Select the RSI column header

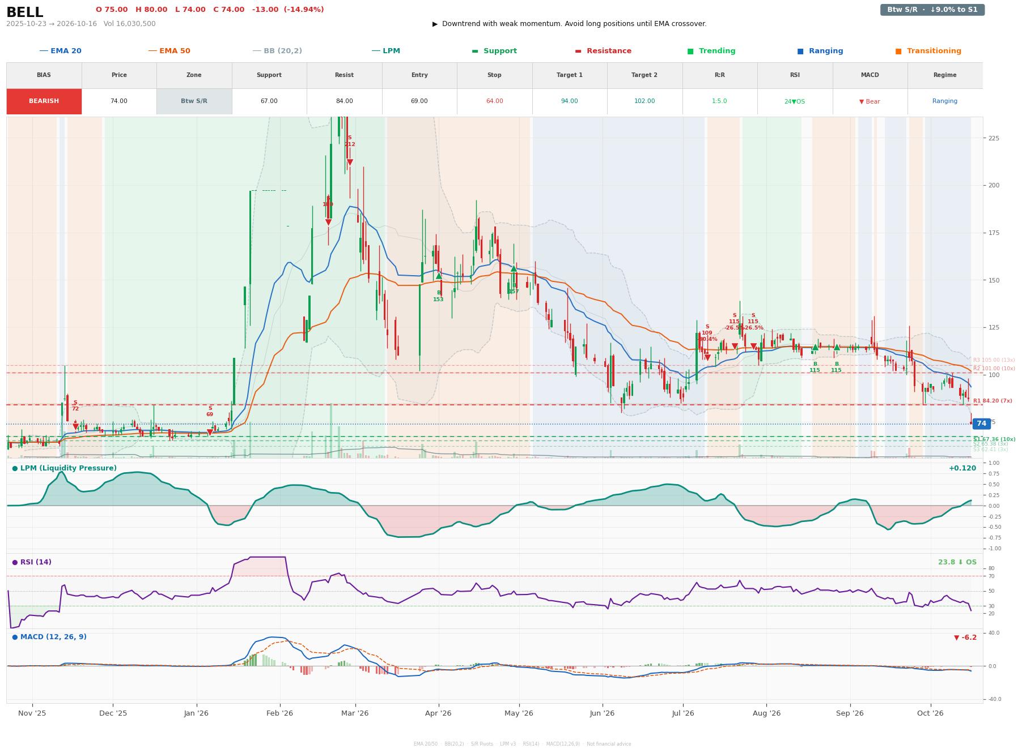pos(795,75)
